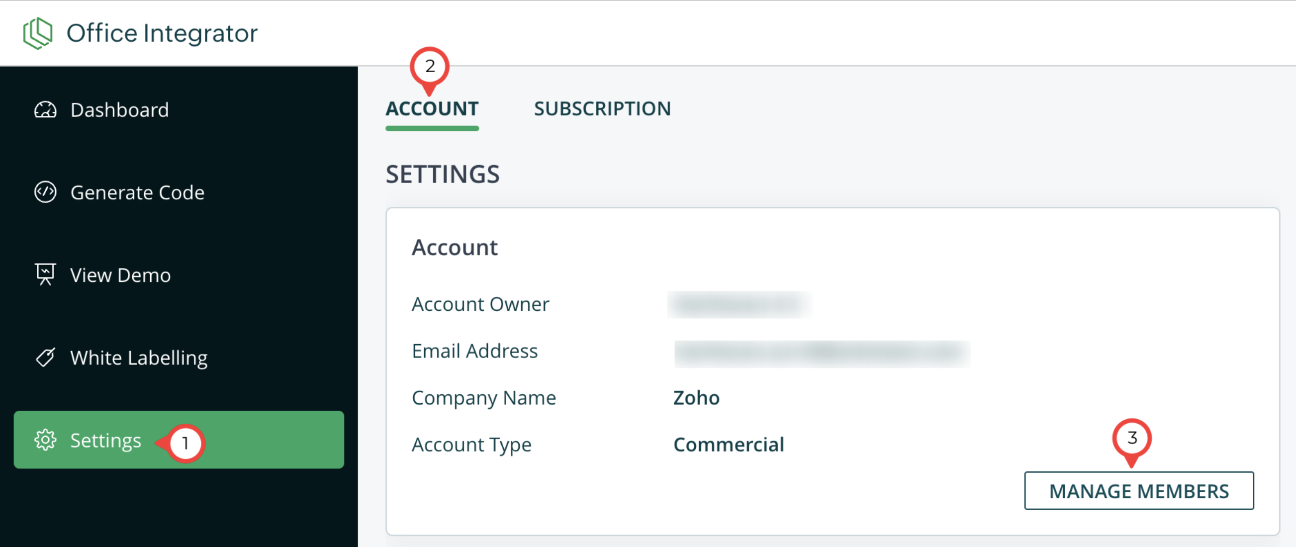Image resolution: width=1296 pixels, height=547 pixels.
Task: Switch to the Subscription tab
Action: pyautogui.click(x=602, y=109)
